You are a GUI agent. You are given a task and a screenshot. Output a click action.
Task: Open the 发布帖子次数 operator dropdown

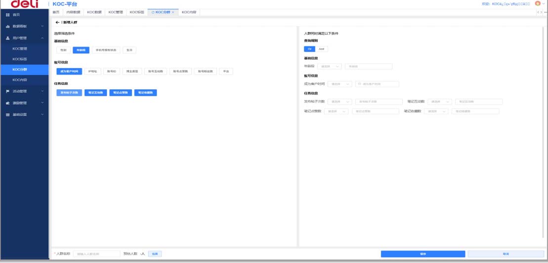(x=341, y=102)
